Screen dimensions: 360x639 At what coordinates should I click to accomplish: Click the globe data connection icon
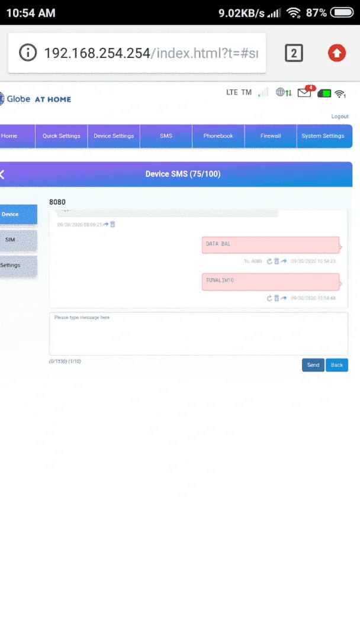coord(284,92)
